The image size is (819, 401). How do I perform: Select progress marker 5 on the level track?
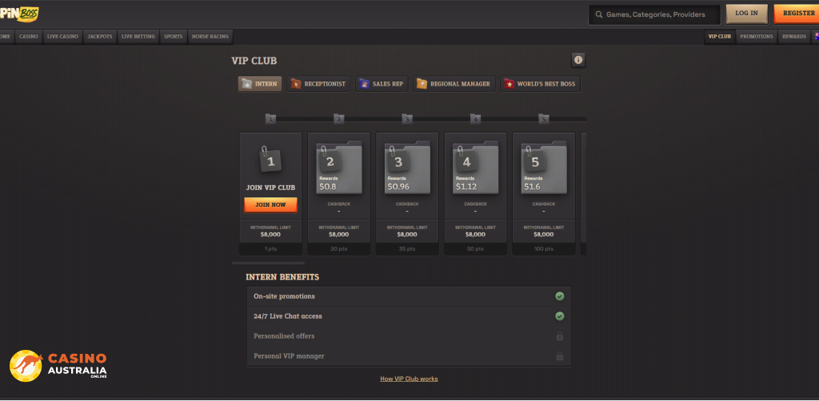(544, 119)
